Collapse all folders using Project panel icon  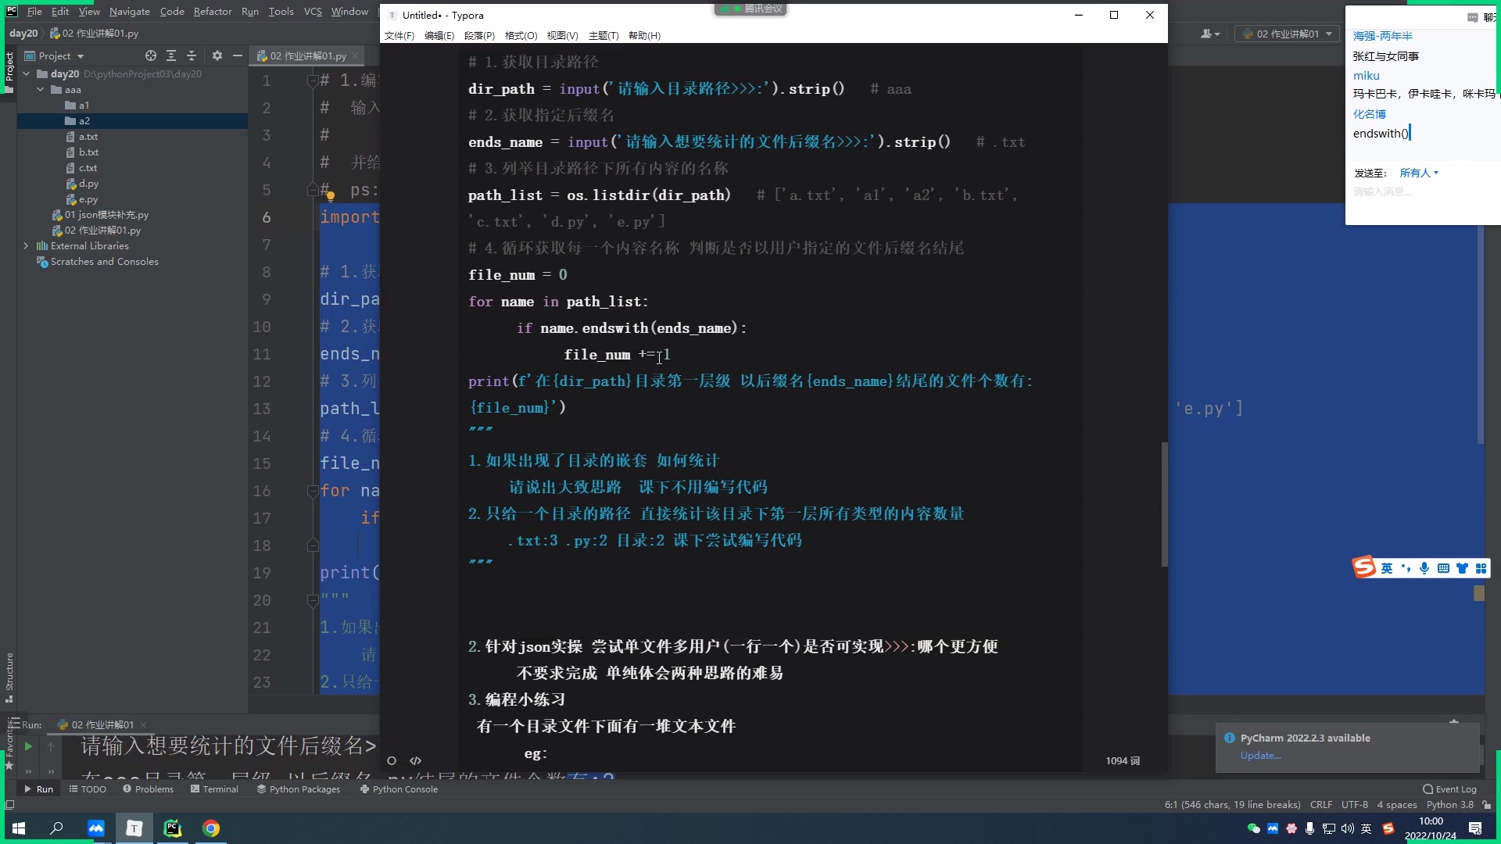(192, 55)
